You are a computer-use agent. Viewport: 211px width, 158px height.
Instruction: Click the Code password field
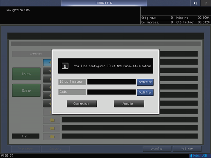[x=111, y=92]
